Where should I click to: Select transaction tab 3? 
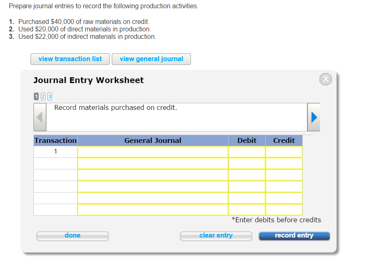pyautogui.click(x=49, y=96)
